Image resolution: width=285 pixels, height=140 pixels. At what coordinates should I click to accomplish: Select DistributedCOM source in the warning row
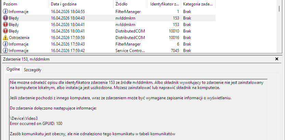pos(130,38)
